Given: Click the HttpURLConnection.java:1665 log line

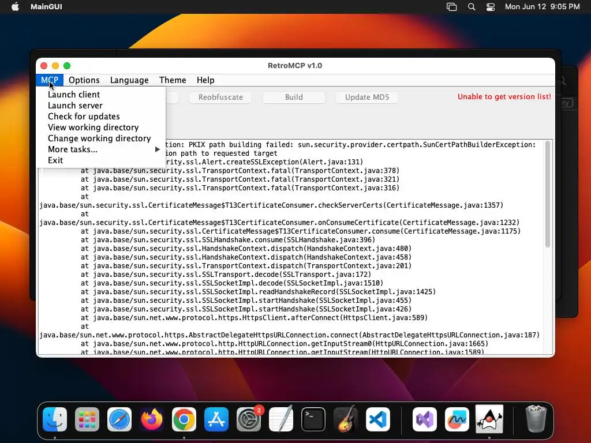Looking at the screenshot, I should pos(284,344).
